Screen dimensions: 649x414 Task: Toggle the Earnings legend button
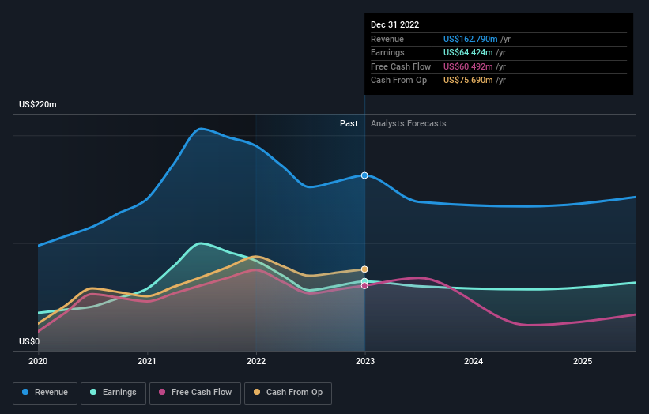113,393
